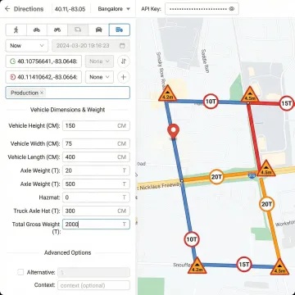Click the 10T sign on the top horizontal road
The width and height of the screenshot is (295, 295).
211,102
